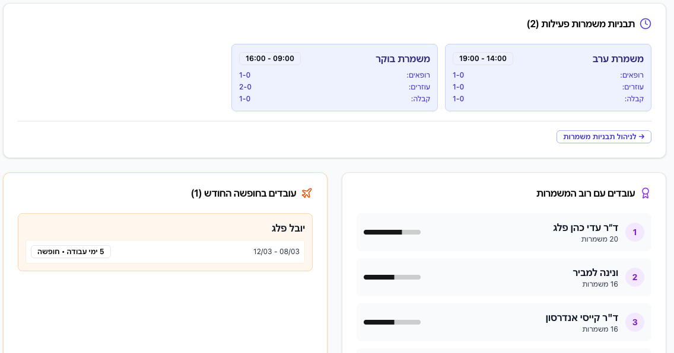Click the arrow icon in shift templates management button

pyautogui.click(x=641, y=136)
